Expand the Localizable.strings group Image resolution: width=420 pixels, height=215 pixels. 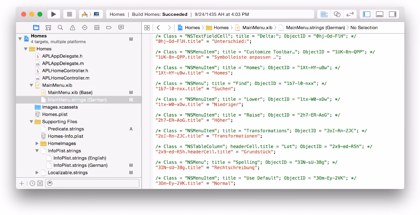[37, 173]
